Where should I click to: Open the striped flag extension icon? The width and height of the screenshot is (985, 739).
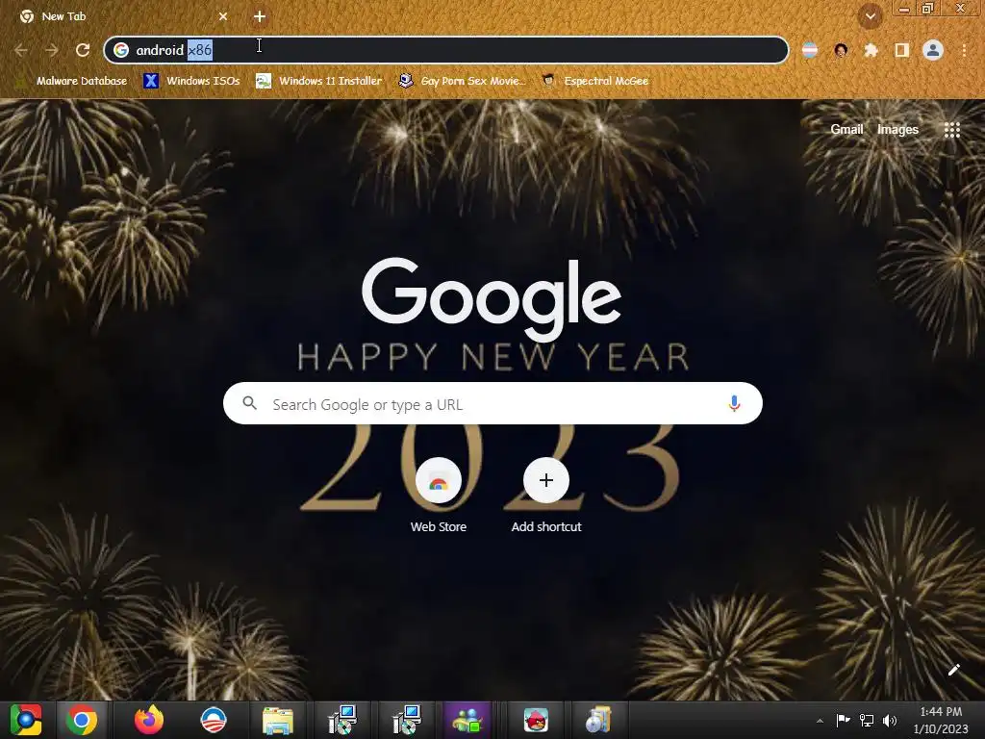[810, 50]
